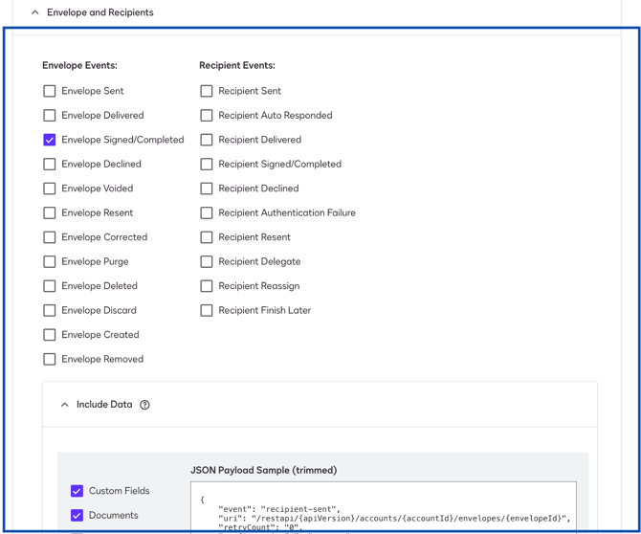Check Recipient Finish Later option
Image resolution: width=641 pixels, height=534 pixels.
(x=207, y=311)
